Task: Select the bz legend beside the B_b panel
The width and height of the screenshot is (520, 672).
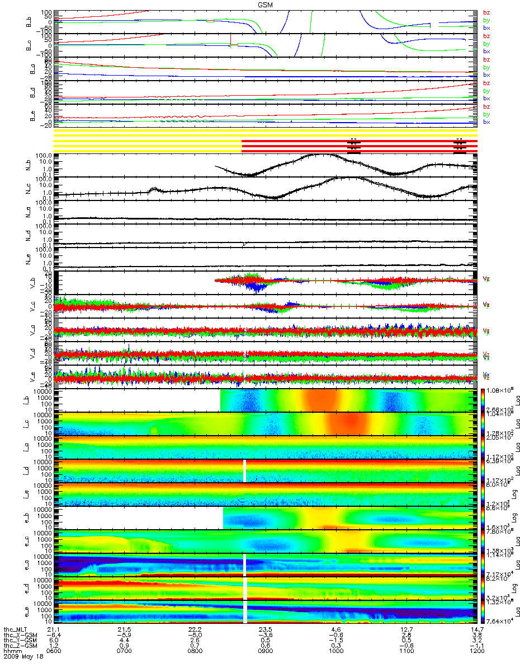Action: (486, 12)
